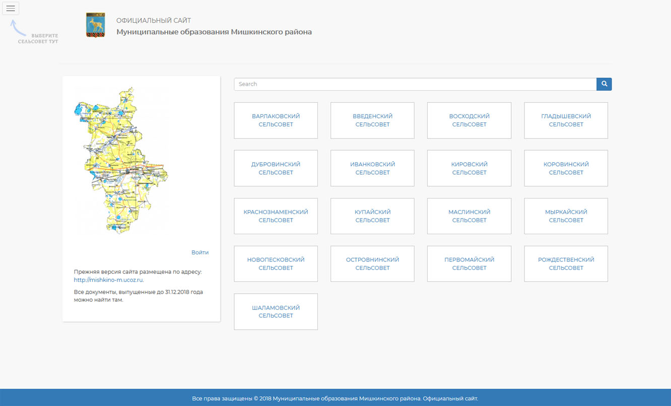Click the heading Муниципальные образования Мишкинского района
The image size is (671, 406).
pyautogui.click(x=214, y=32)
